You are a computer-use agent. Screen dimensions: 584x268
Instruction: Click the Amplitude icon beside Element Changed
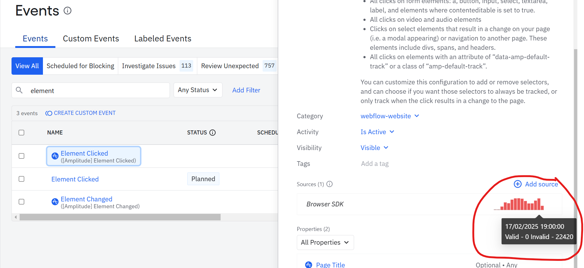click(55, 202)
